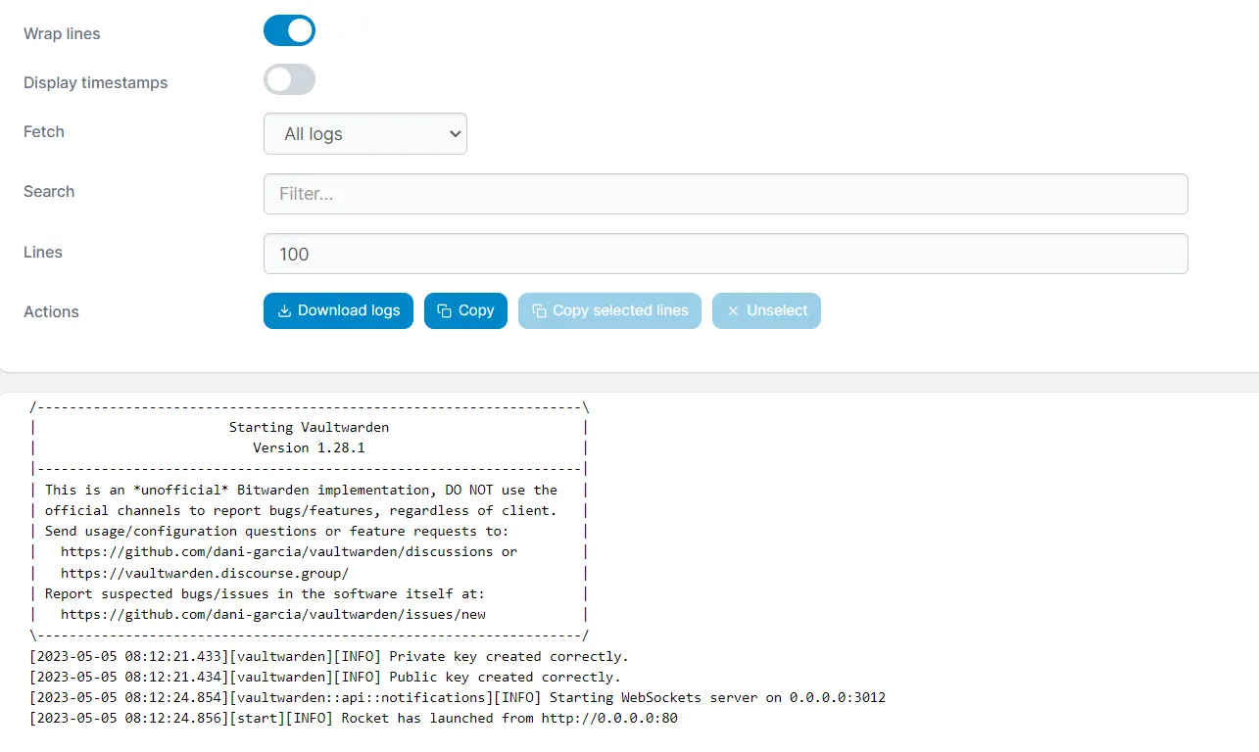Copy all logs using the Copy button
Image resolution: width=1259 pixels, height=752 pixels.
(465, 311)
